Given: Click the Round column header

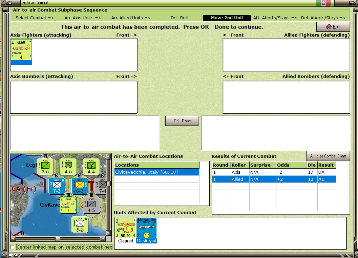Looking at the screenshot, I should coord(221,165).
